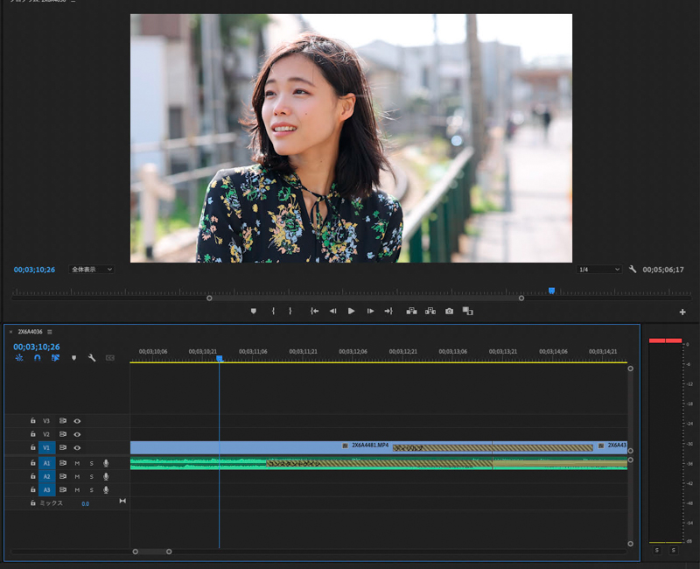
Task: Open the 2X6A4036 sequence panel menu
Action: click(50, 332)
